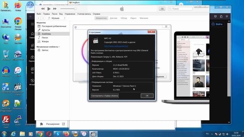Open Firefox desktop shortcut

point(18,6)
